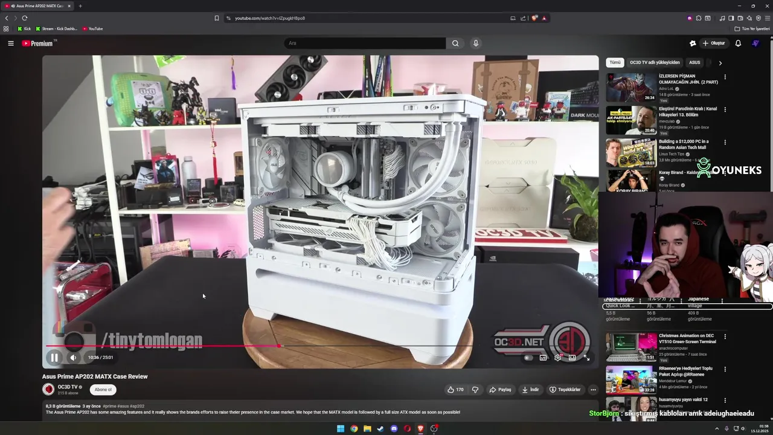Bookmark this page icon in address bar
This screenshot has width=773, height=435.
217,18
